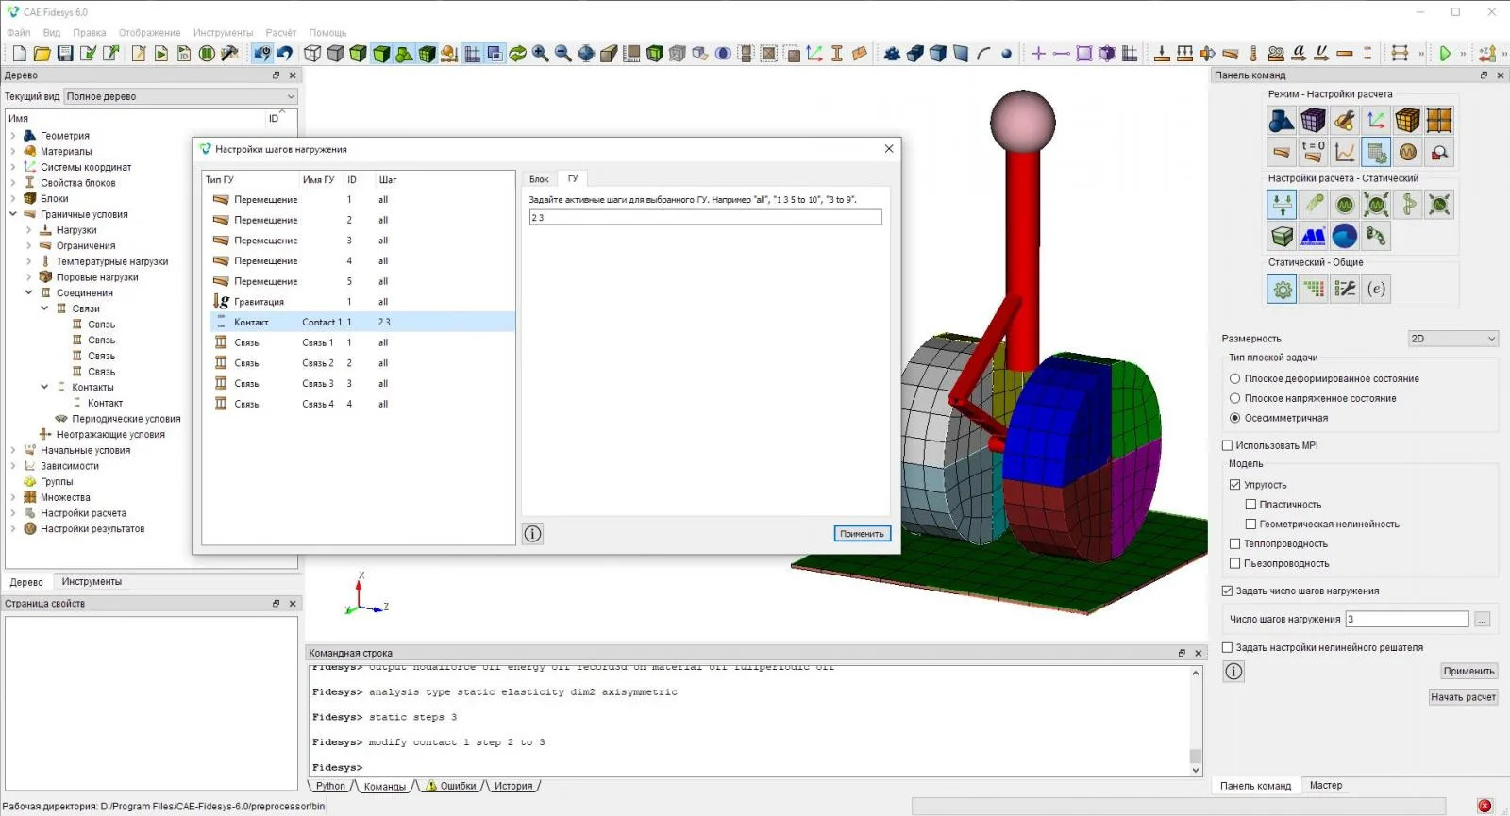Screen dimensions: 1510x816
Task: Click Применить in the loading steps dialog
Action: [x=862, y=534]
